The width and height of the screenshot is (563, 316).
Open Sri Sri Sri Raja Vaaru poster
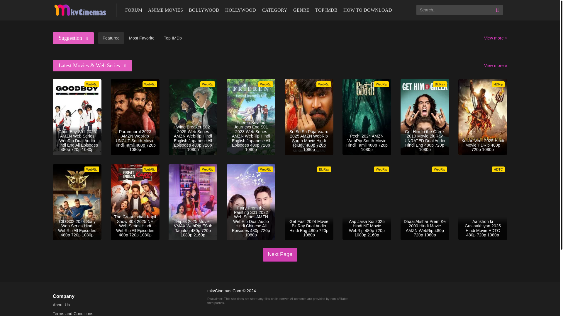(x=309, y=117)
